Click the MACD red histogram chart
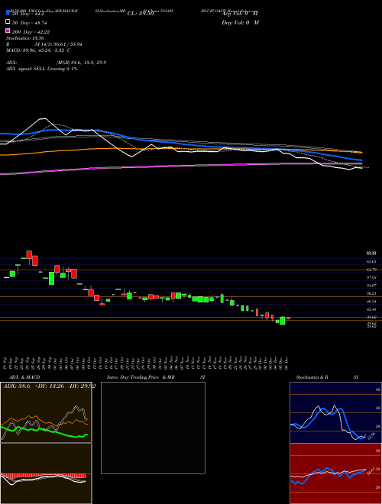Image resolution: width=382 pixels, height=504 pixels. [x=46, y=473]
